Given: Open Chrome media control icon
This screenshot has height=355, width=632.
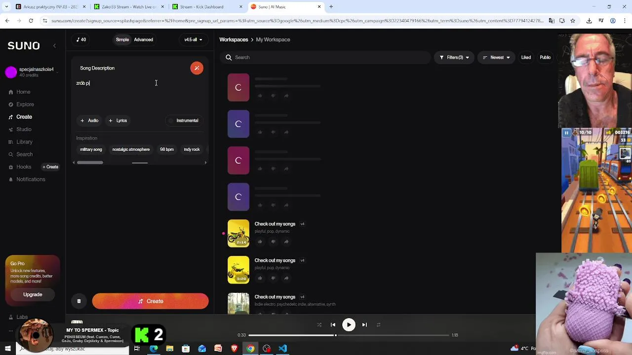Looking at the screenshot, I should tap(601, 21).
